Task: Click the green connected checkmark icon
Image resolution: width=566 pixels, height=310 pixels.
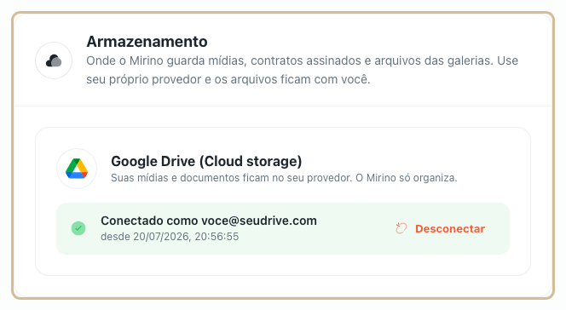Action: click(x=78, y=228)
